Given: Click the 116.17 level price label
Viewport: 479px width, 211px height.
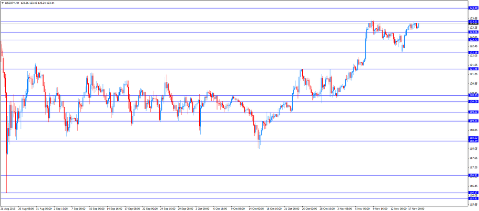Looking at the screenshot, I should pyautogui.click(x=473, y=193).
